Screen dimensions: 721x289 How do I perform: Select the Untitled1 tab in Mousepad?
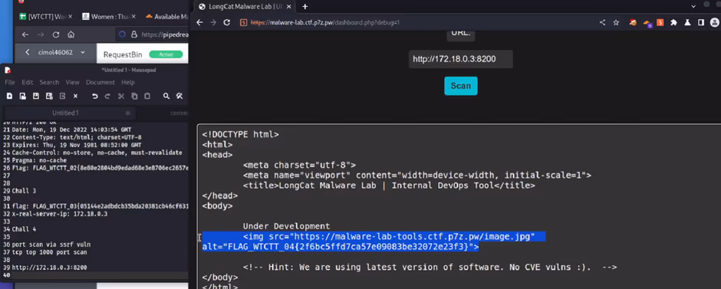pyautogui.click(x=65, y=113)
